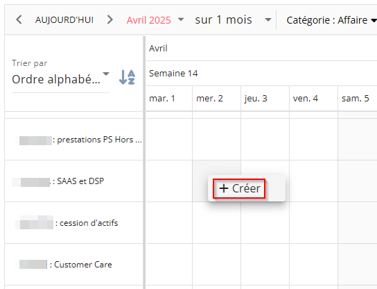This screenshot has height=289, width=377.
Task: Select the 'prestations PS Hors' row
Action: point(74,140)
